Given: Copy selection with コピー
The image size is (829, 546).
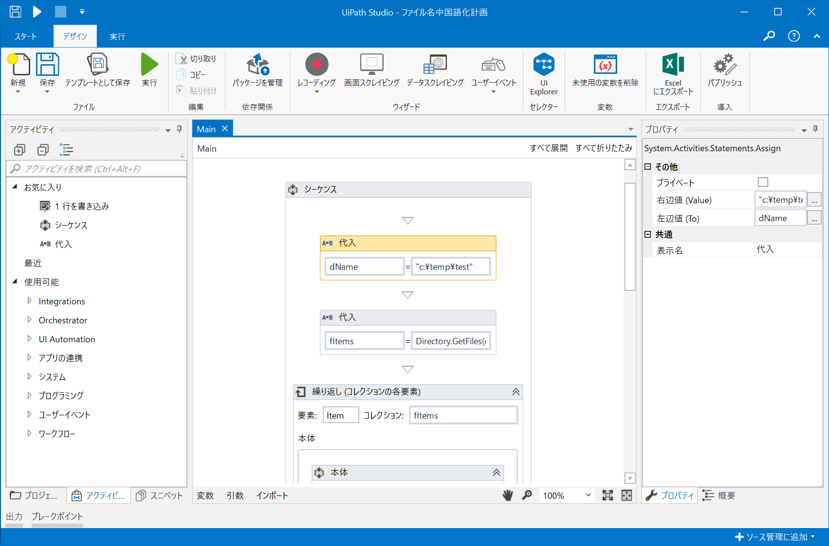Looking at the screenshot, I should click(191, 75).
